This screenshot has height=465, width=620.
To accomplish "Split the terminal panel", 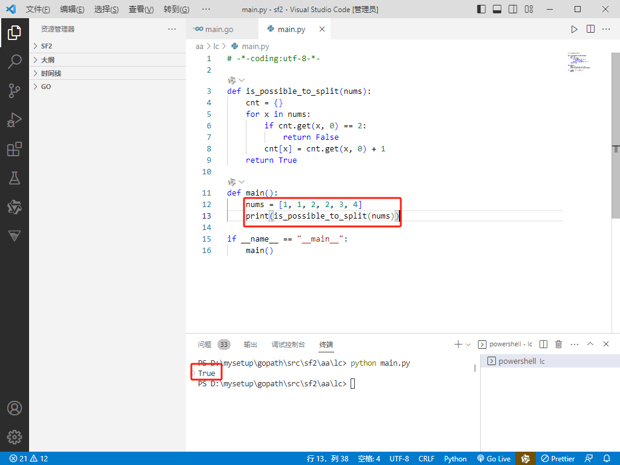I will coord(544,344).
